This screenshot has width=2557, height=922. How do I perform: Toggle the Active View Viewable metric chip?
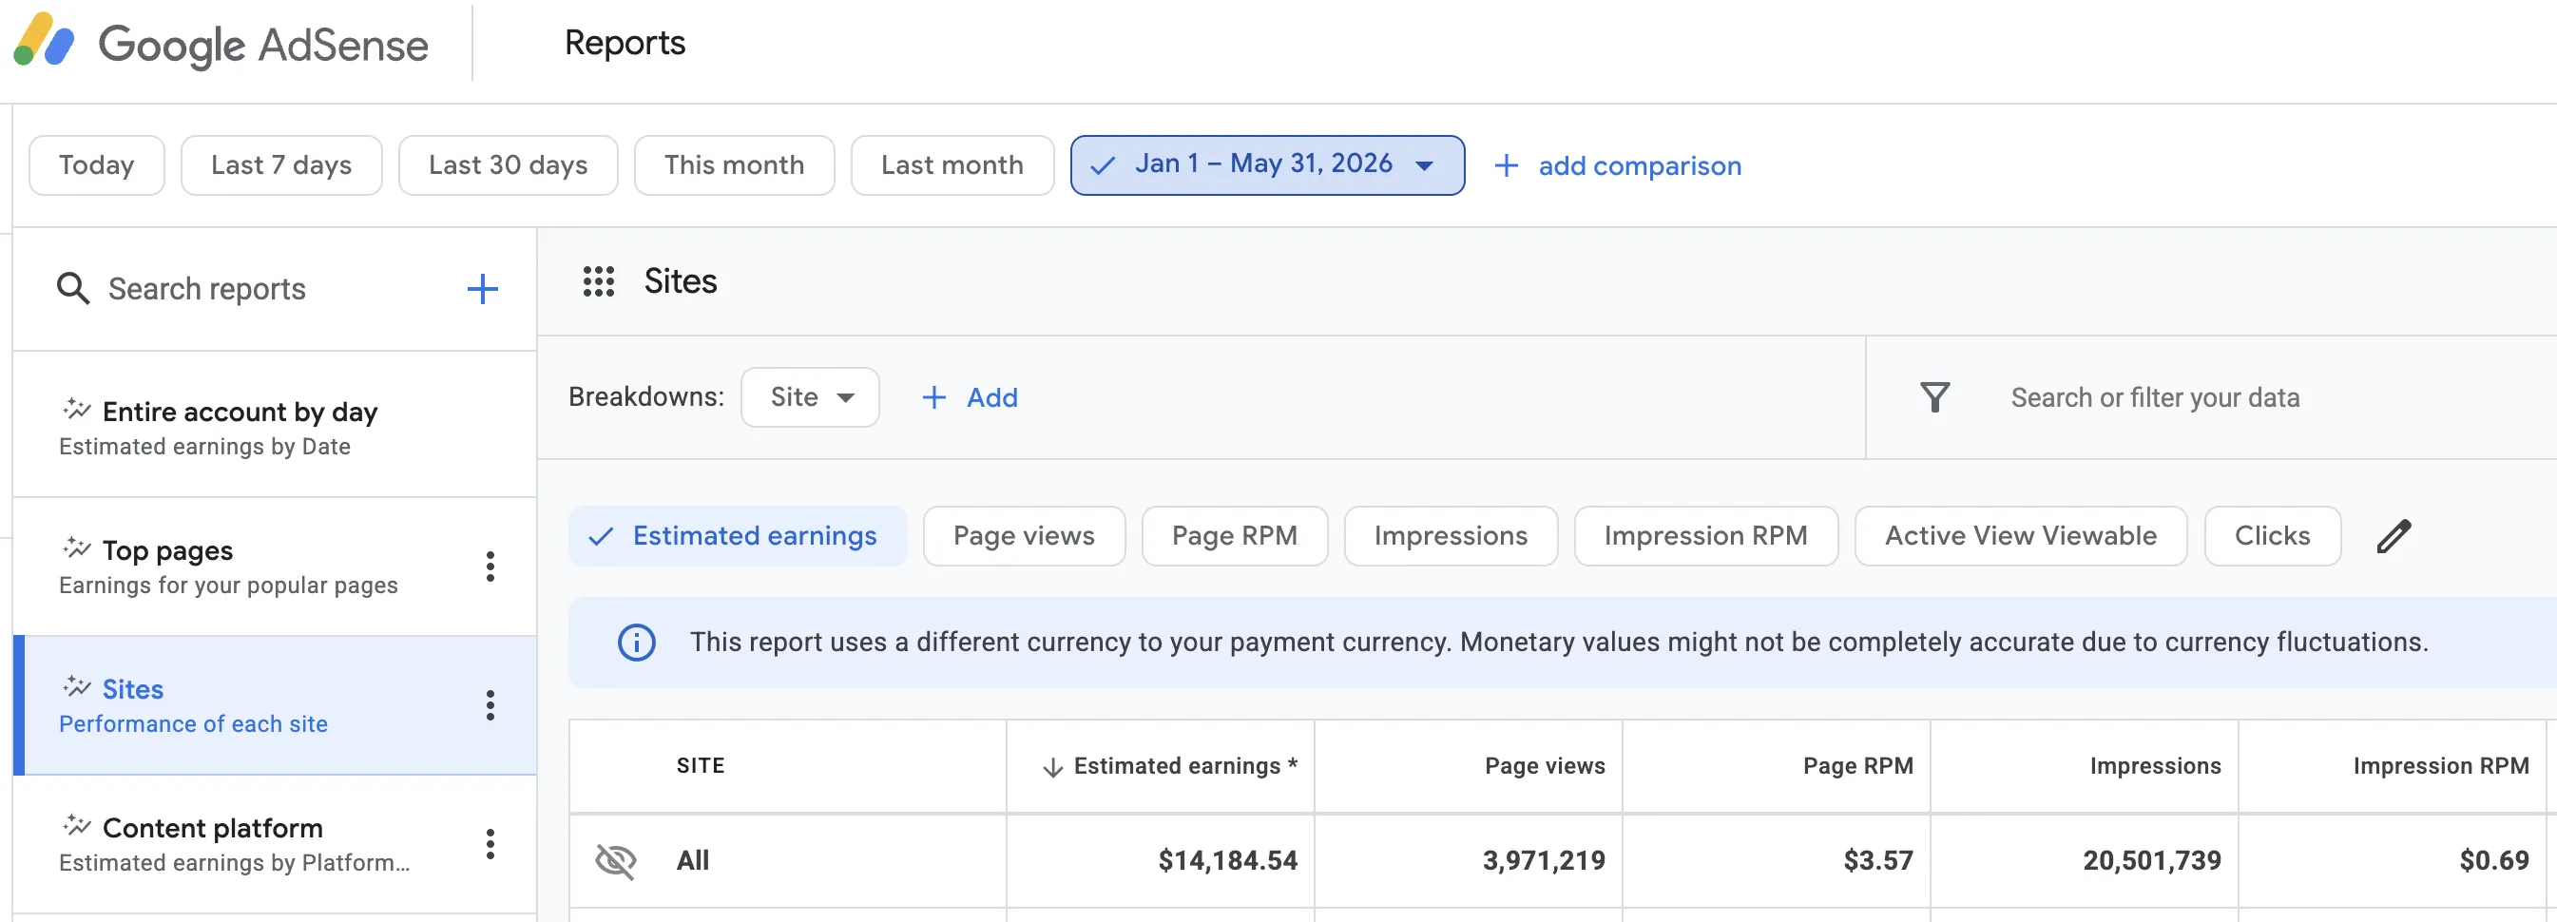[x=2020, y=536]
